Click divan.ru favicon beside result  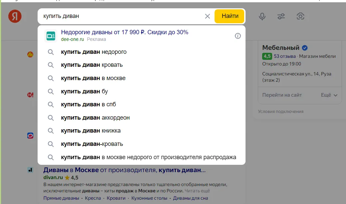click(30, 170)
